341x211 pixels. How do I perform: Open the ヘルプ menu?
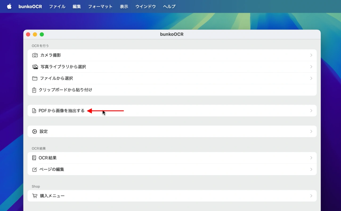169,6
